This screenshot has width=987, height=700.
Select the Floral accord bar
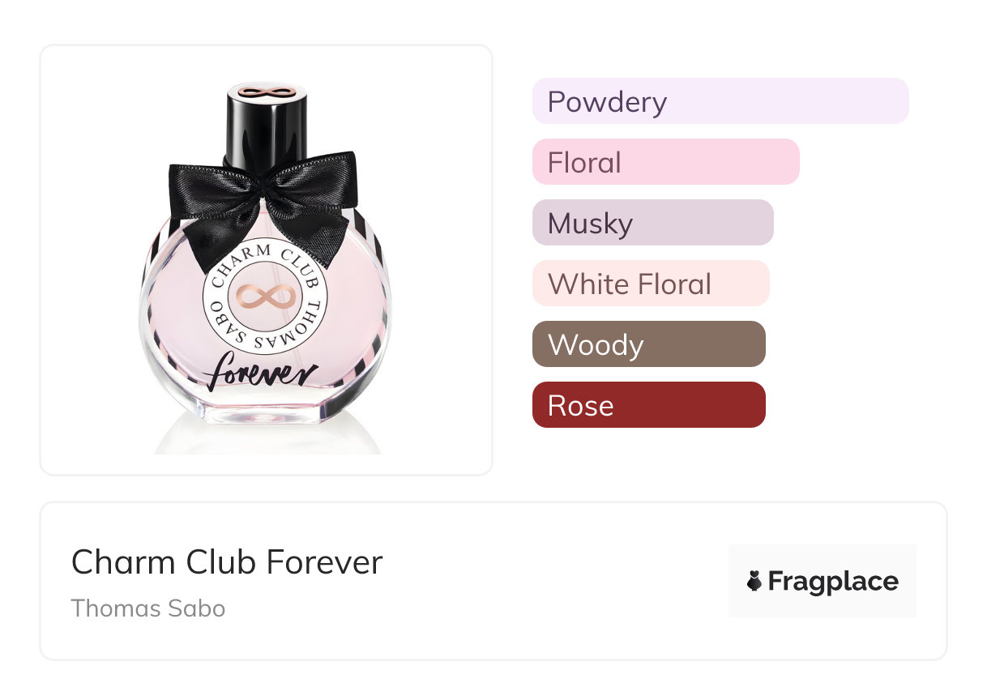666,162
